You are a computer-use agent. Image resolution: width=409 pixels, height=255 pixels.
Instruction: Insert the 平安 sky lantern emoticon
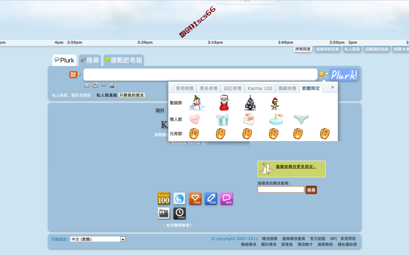pyautogui.click(x=221, y=134)
